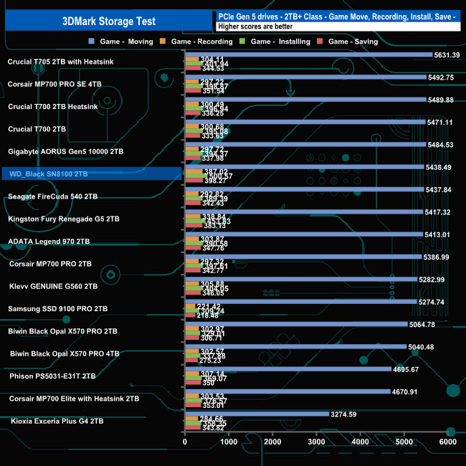Click the blue Game - Moving legend swatch
This screenshot has height=466, width=466.
[92, 41]
